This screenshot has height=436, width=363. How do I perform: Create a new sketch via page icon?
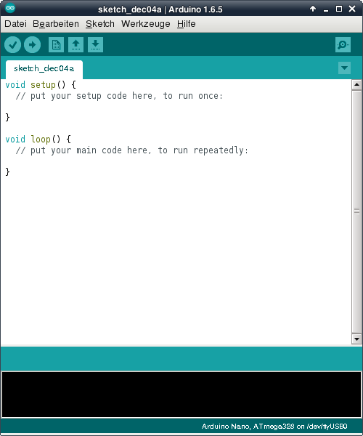(56, 45)
